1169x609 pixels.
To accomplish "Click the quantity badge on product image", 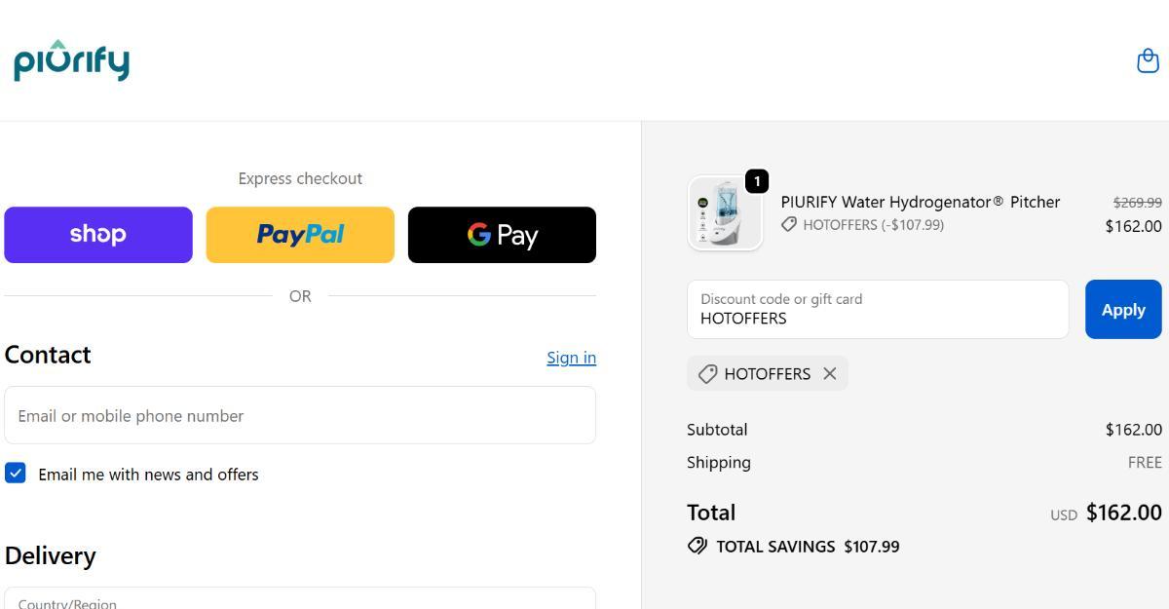I will 757,181.
